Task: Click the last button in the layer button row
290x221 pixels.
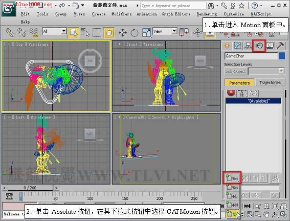Action: [275, 178]
